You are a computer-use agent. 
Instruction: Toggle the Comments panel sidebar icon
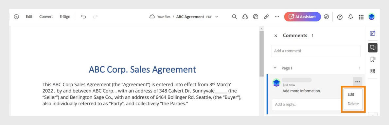click(373, 47)
